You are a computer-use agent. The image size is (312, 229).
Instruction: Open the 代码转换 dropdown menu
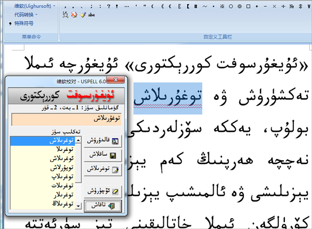click(x=25, y=15)
